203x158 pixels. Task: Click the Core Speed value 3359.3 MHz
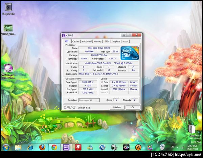(x=88, y=82)
